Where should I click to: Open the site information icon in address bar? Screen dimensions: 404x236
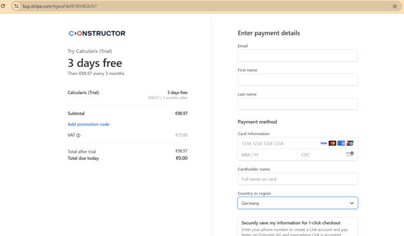point(16,6)
